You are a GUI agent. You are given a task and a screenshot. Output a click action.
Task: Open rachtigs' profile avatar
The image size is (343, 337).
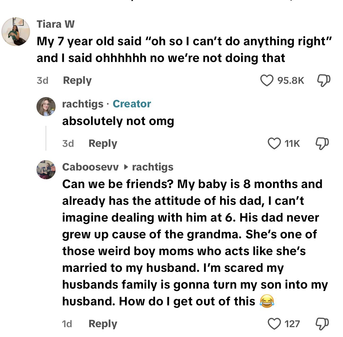(x=46, y=106)
